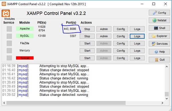This screenshot has height=111, width=172.
Task: Open FileZilla Config options
Action: click(121, 43)
